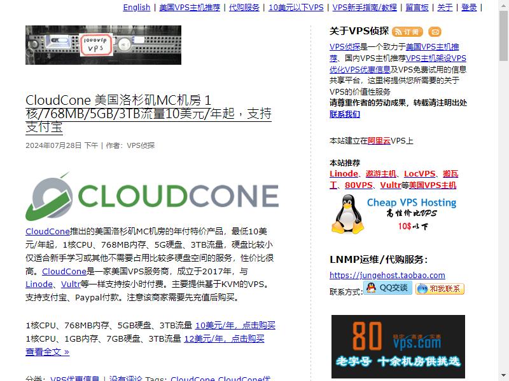This screenshot has width=509, height=381.
Task: Open the jungehost.taobao.com link
Action: pos(387,275)
